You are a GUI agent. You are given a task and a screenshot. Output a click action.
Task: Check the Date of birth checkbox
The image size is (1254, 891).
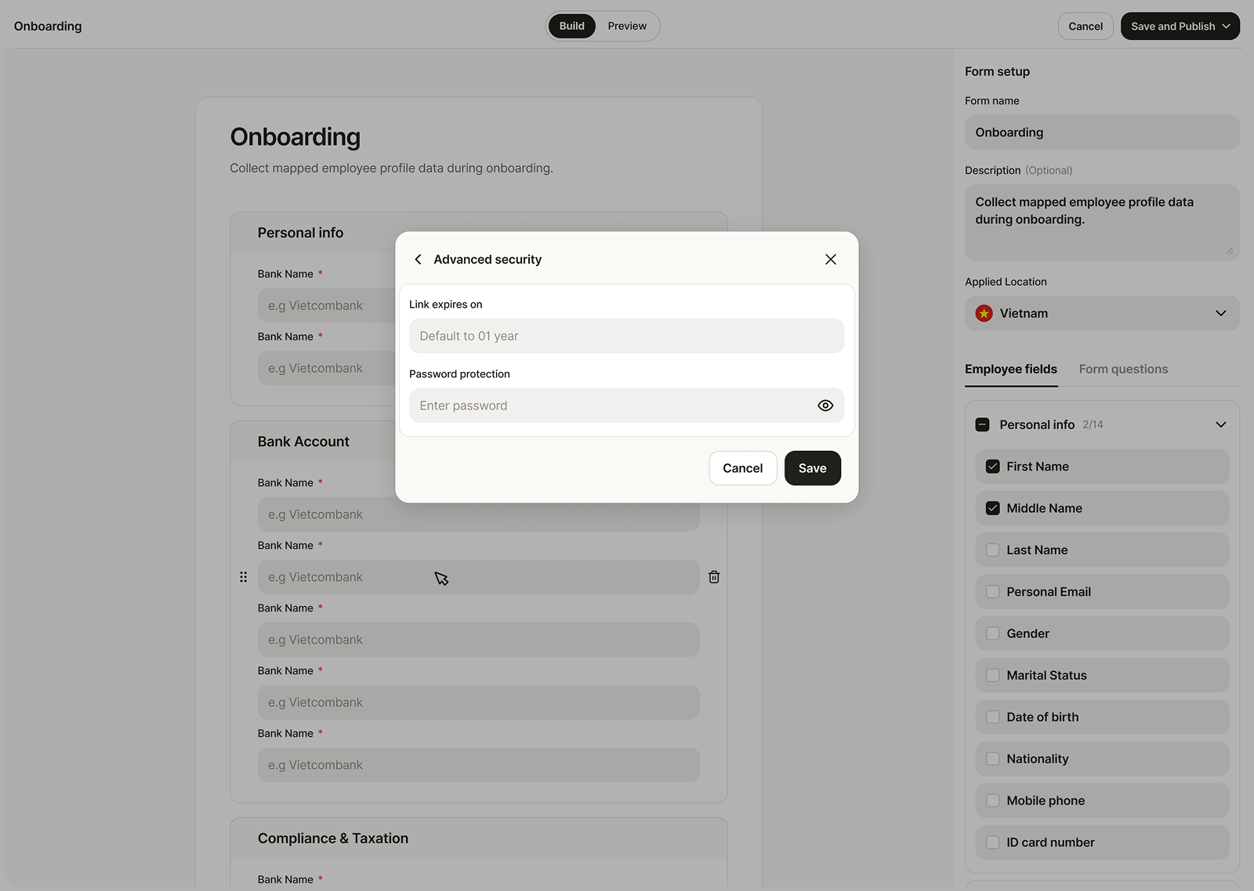pyautogui.click(x=992, y=717)
